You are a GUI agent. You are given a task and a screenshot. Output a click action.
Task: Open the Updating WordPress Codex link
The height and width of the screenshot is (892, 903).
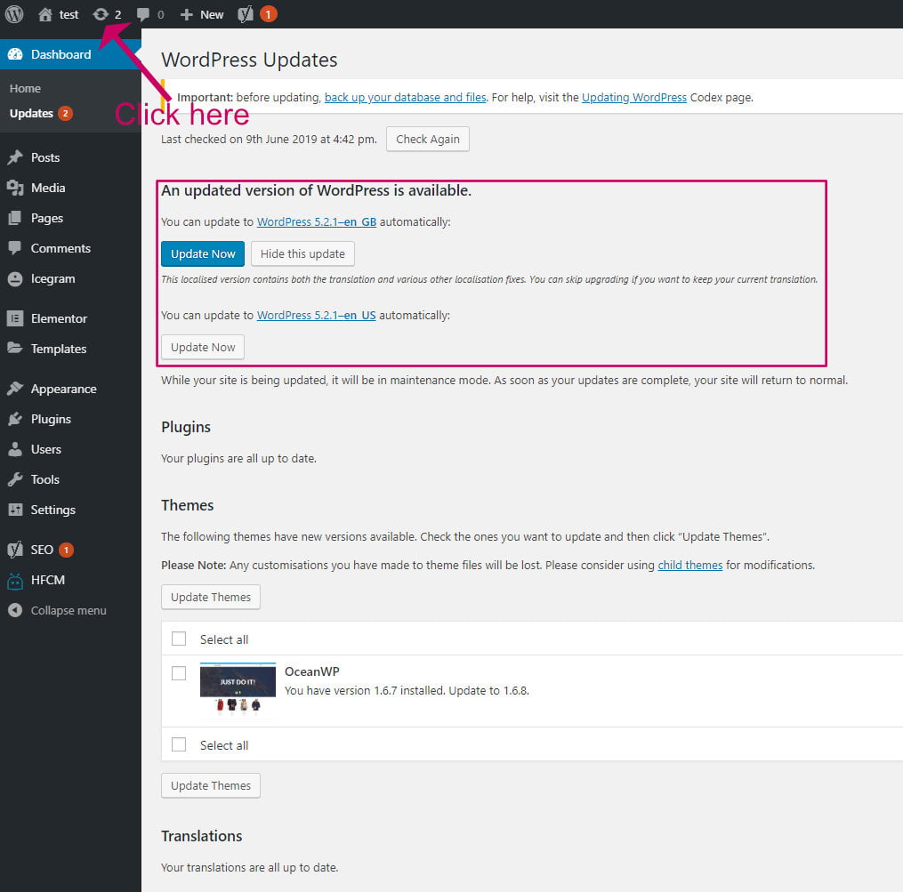[x=634, y=97]
